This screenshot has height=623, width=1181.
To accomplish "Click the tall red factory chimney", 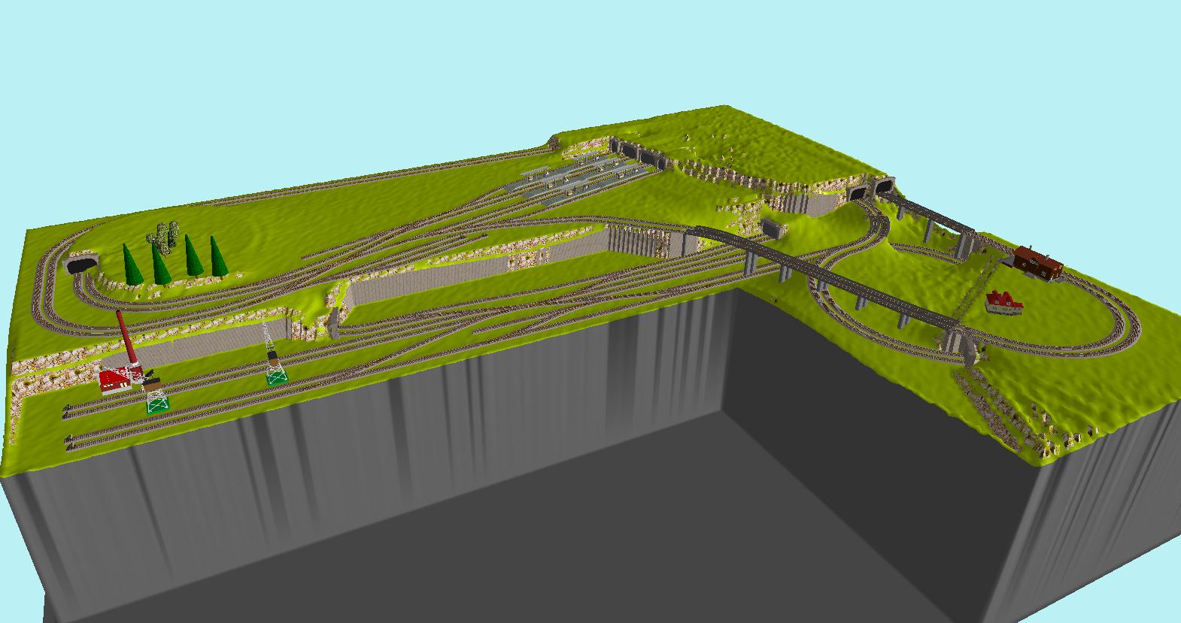I will tap(126, 339).
